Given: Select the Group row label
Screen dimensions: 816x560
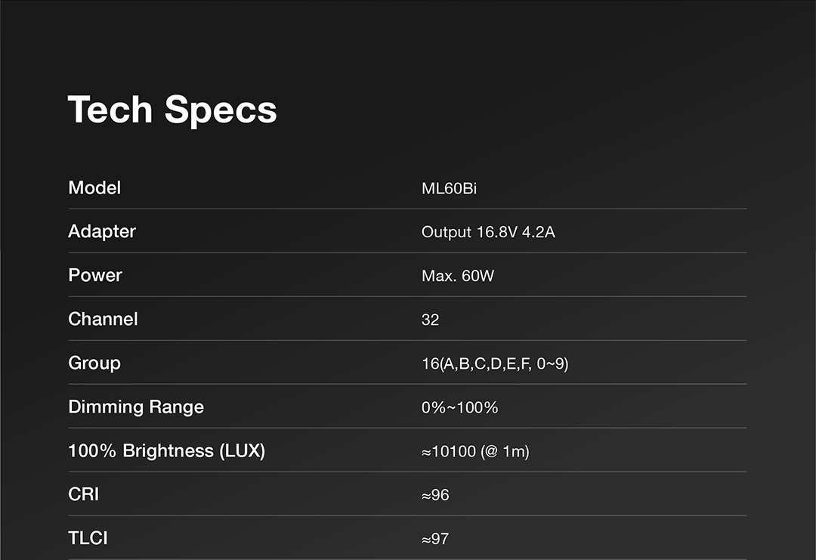Looking at the screenshot, I should pyautogui.click(x=94, y=363).
